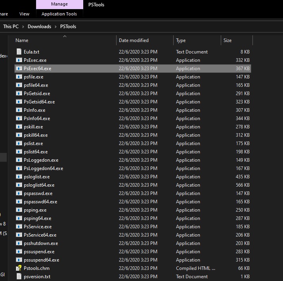Viewport: 283px width, 281px height.
Task: Expand the chevron after This PC
Action: 23,27
